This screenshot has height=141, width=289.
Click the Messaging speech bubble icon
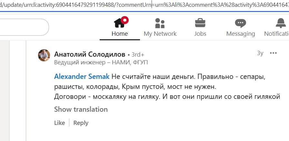(x=240, y=23)
